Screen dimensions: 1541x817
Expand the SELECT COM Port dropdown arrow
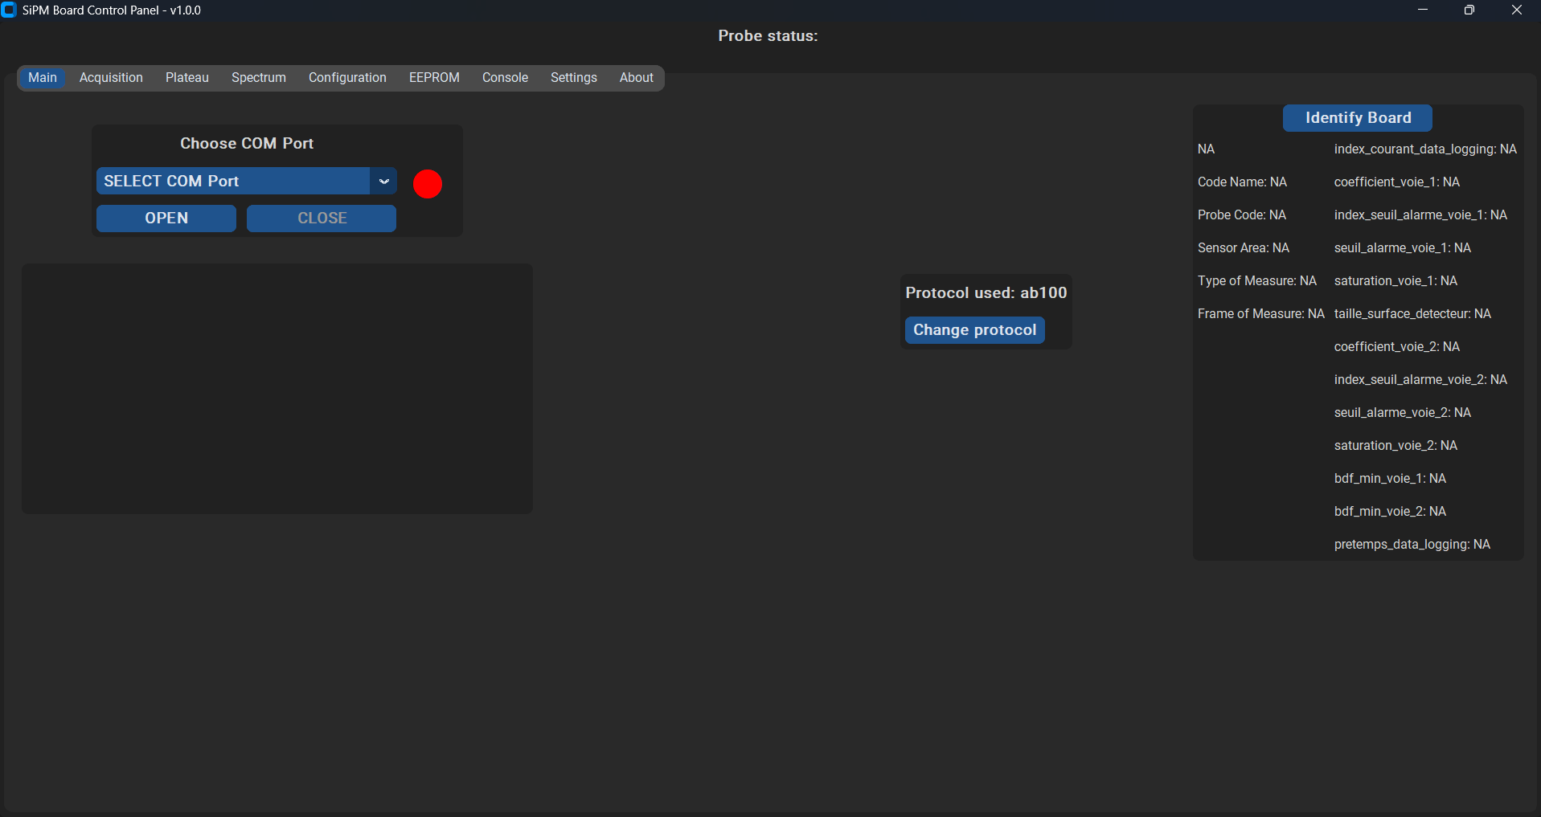[x=384, y=182]
